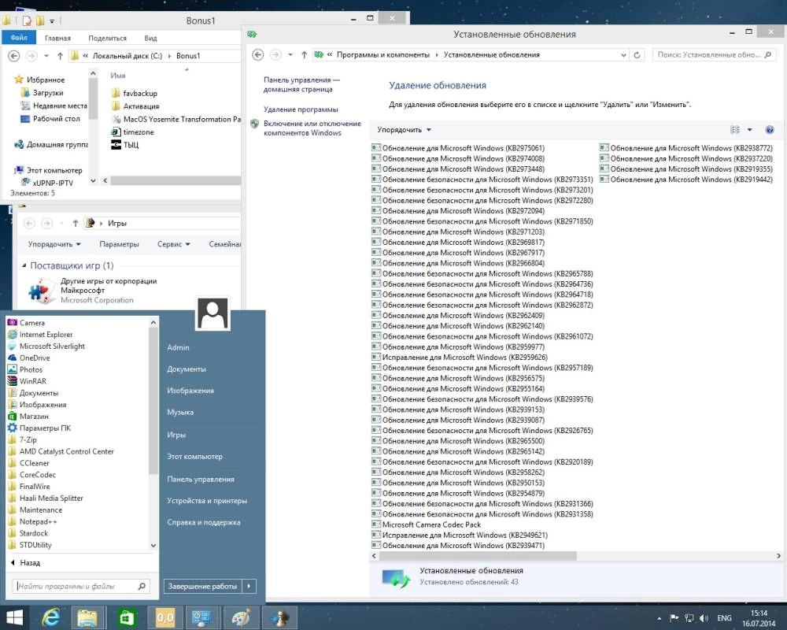Viewport: 787px width, 630px height.
Task: Open Удаление программы link
Action: [x=301, y=109]
